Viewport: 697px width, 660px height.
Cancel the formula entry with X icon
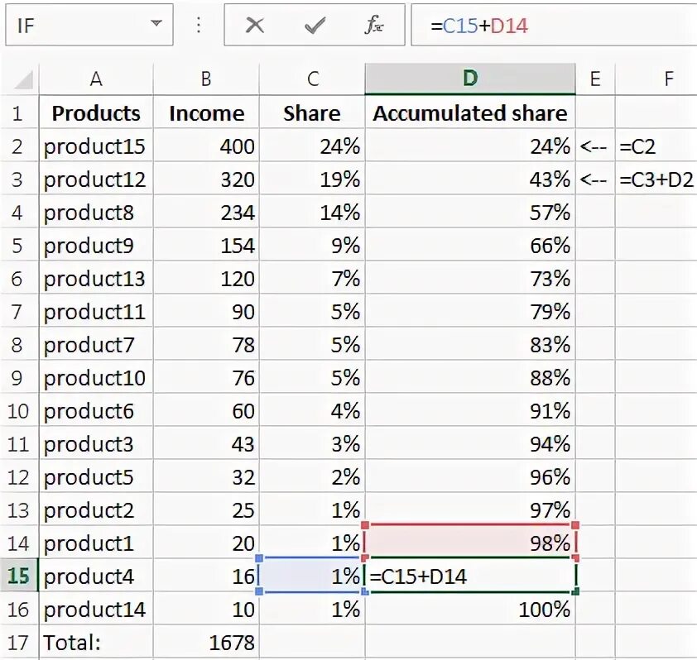coord(255,26)
